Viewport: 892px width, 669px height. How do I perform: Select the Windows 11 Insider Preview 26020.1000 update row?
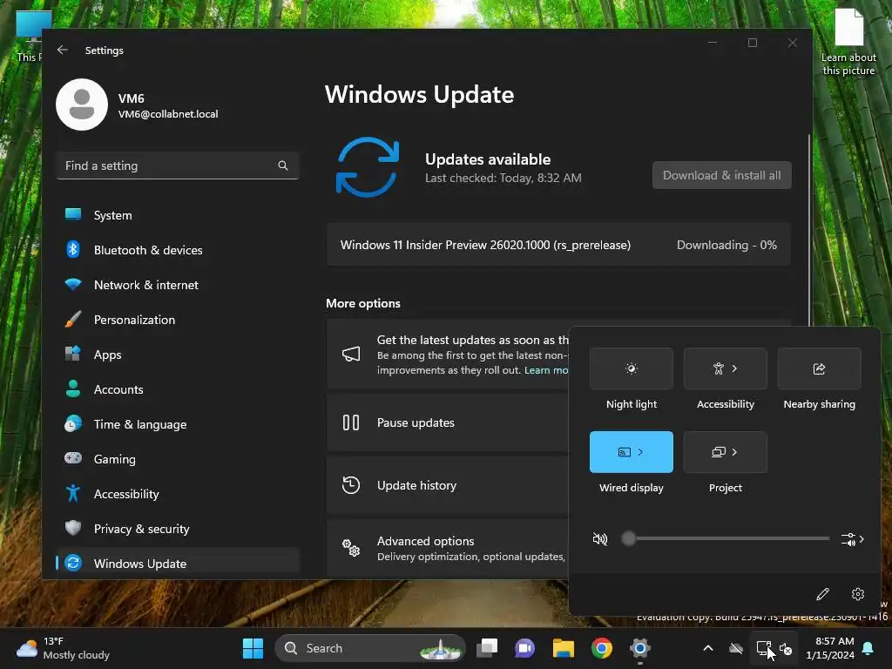[x=558, y=245]
